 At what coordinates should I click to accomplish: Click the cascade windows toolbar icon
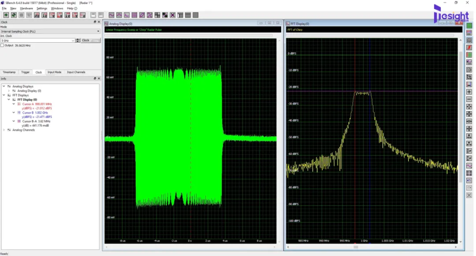(x=165, y=15)
